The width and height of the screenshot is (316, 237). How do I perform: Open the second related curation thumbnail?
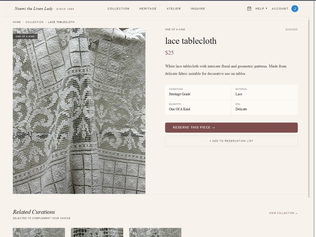97,232
